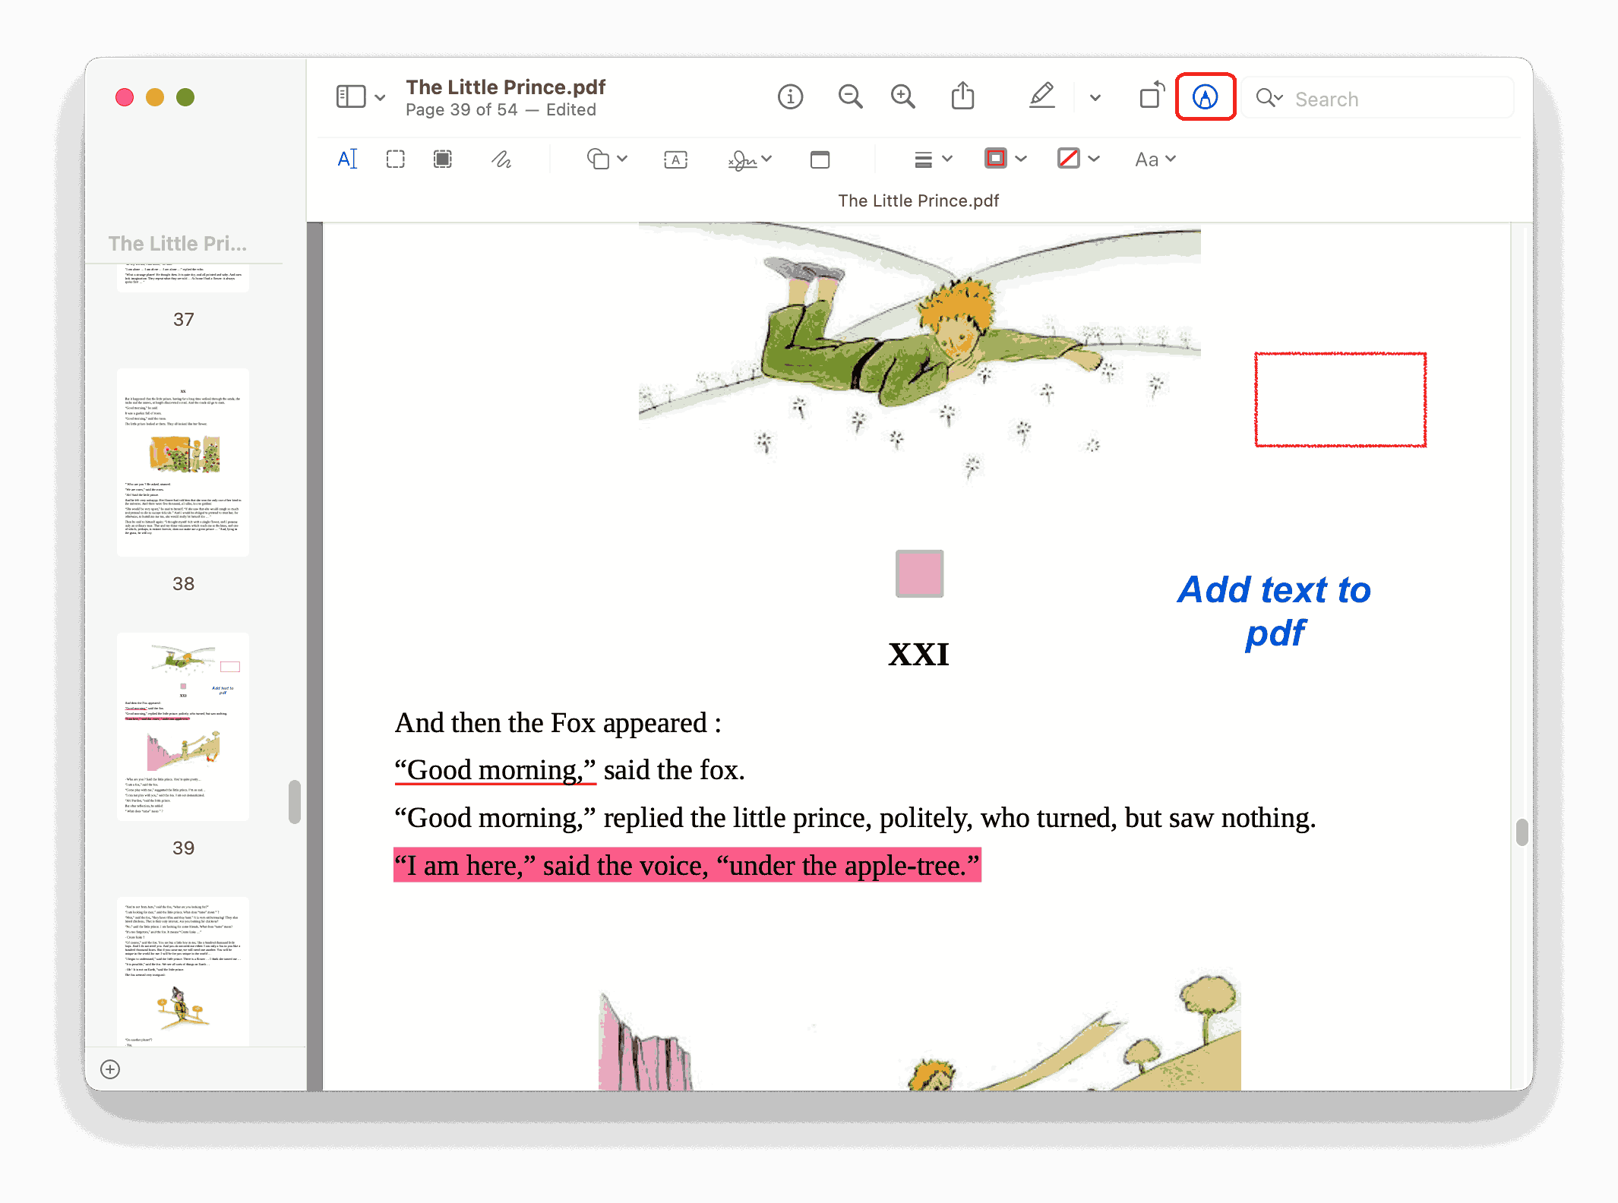Zoom in on the document
The width and height of the screenshot is (1618, 1203).
click(x=903, y=96)
